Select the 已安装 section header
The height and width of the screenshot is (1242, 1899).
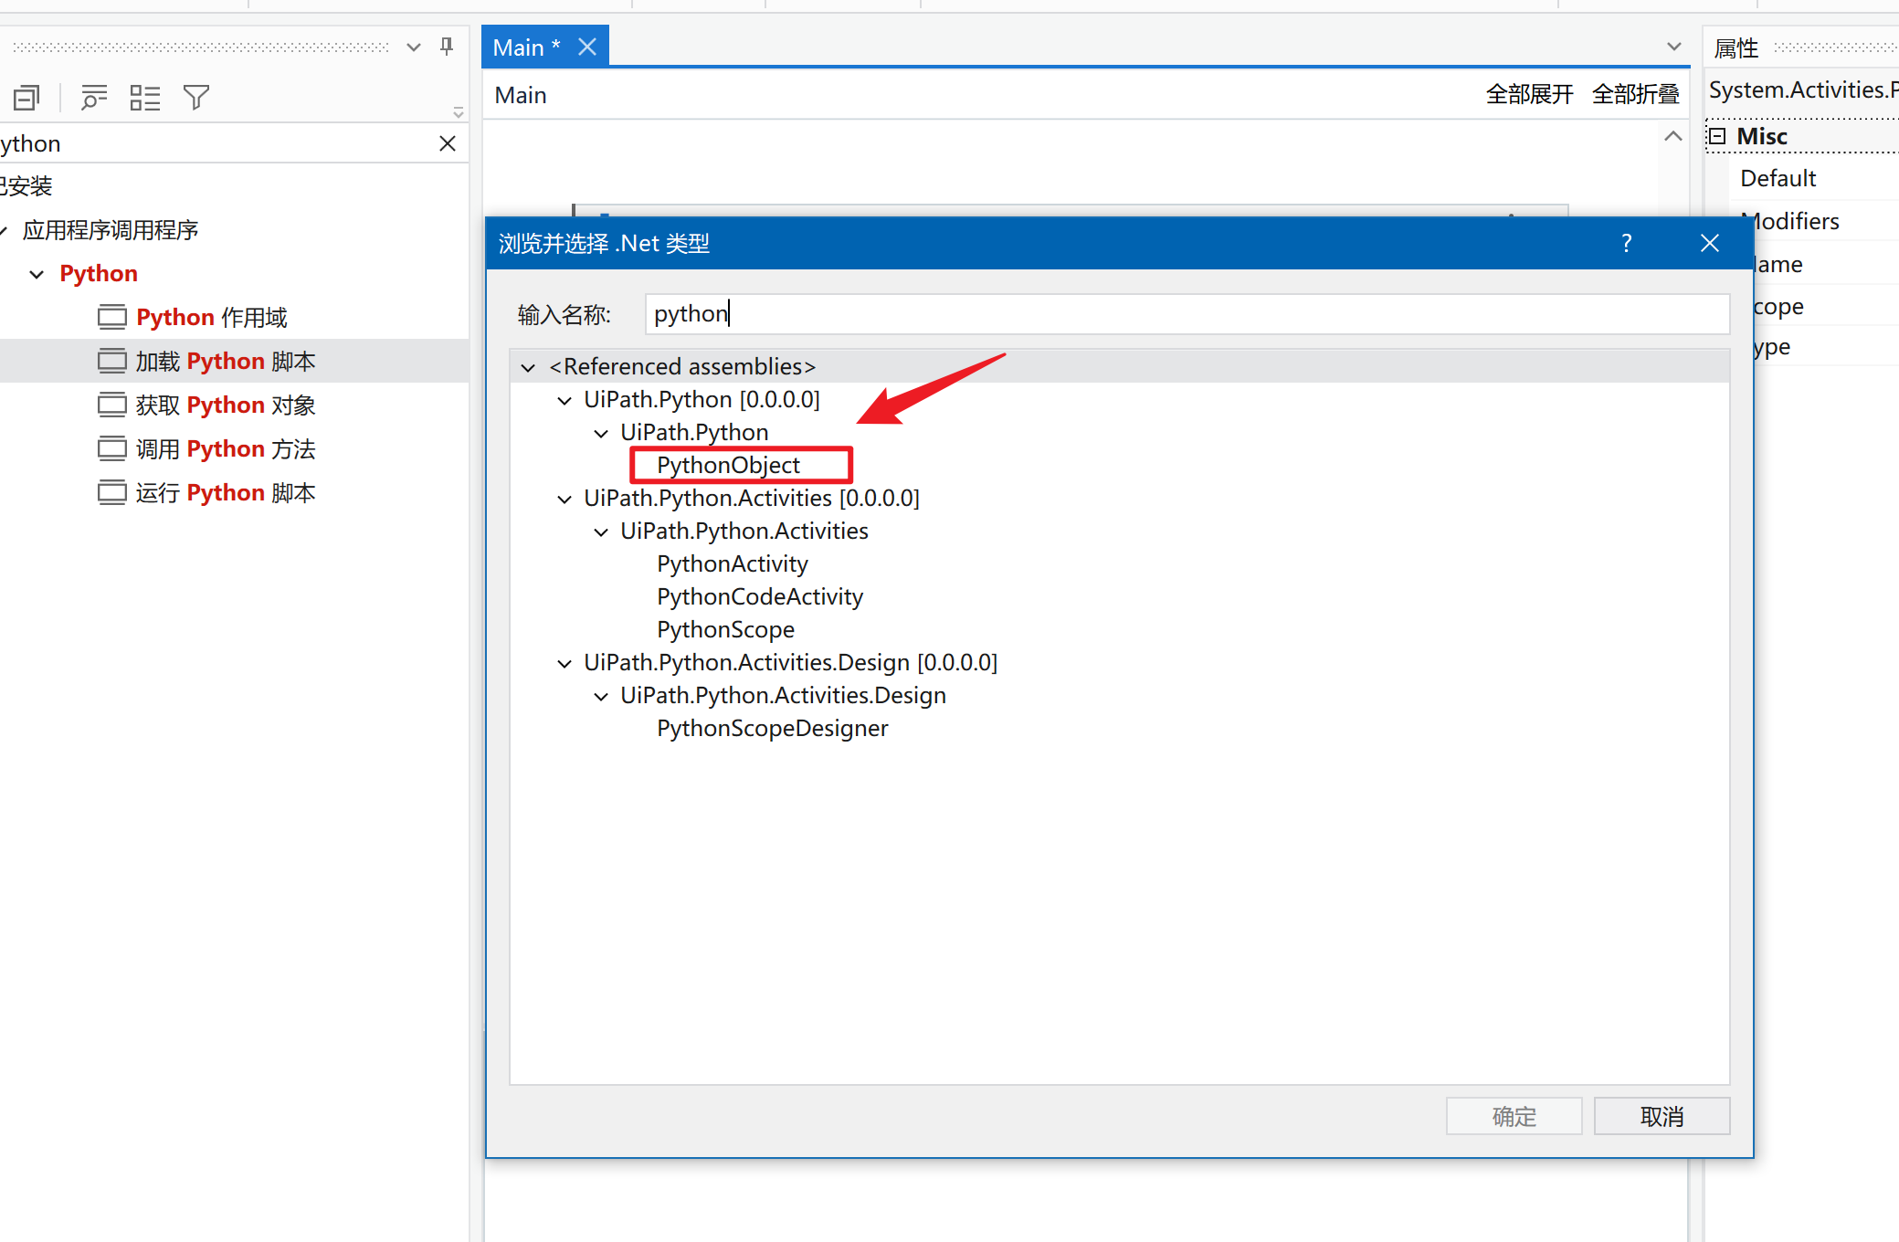26,186
